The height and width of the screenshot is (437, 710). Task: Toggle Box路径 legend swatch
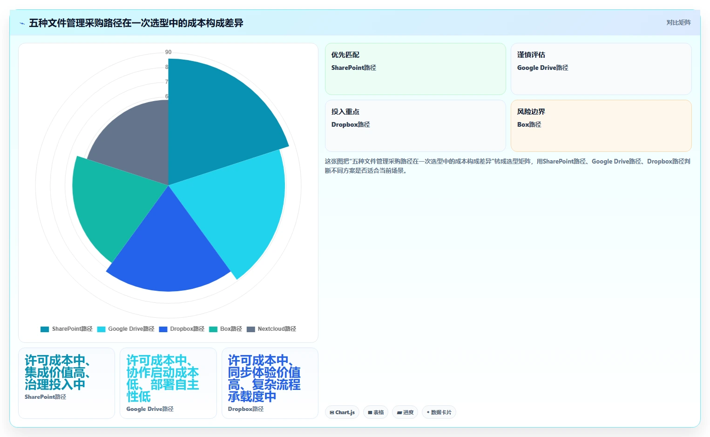(x=213, y=329)
